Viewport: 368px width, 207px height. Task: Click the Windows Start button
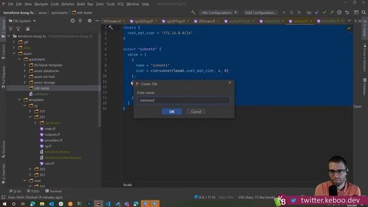coord(5,204)
